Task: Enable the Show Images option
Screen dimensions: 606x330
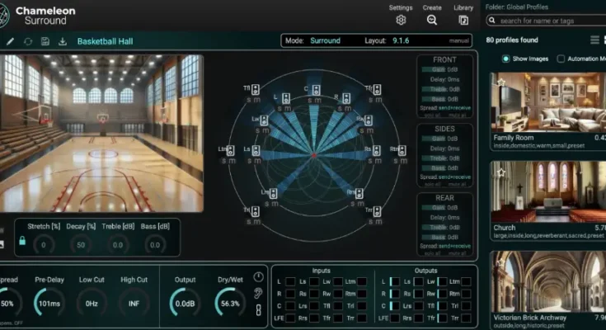Action: click(506, 59)
